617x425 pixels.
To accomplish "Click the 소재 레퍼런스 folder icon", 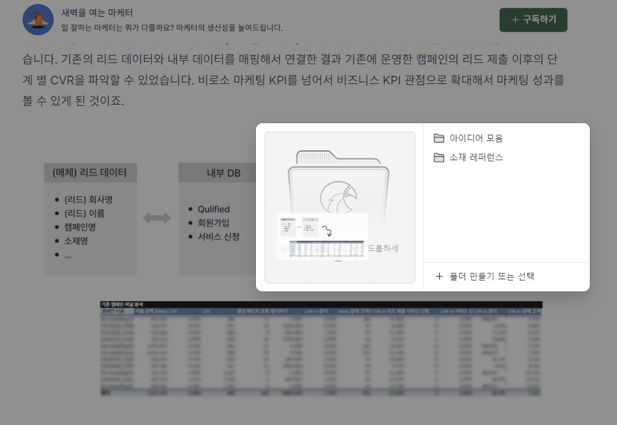I will [x=439, y=157].
